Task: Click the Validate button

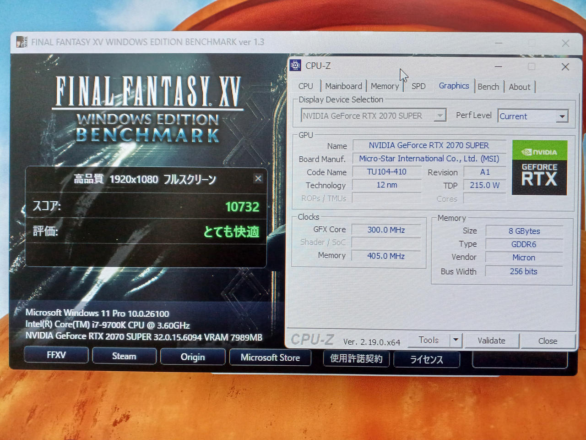Action: pos(491,341)
